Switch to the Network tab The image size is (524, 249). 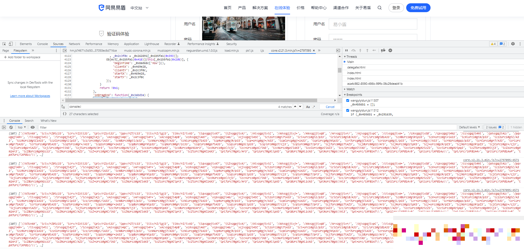tap(74, 44)
